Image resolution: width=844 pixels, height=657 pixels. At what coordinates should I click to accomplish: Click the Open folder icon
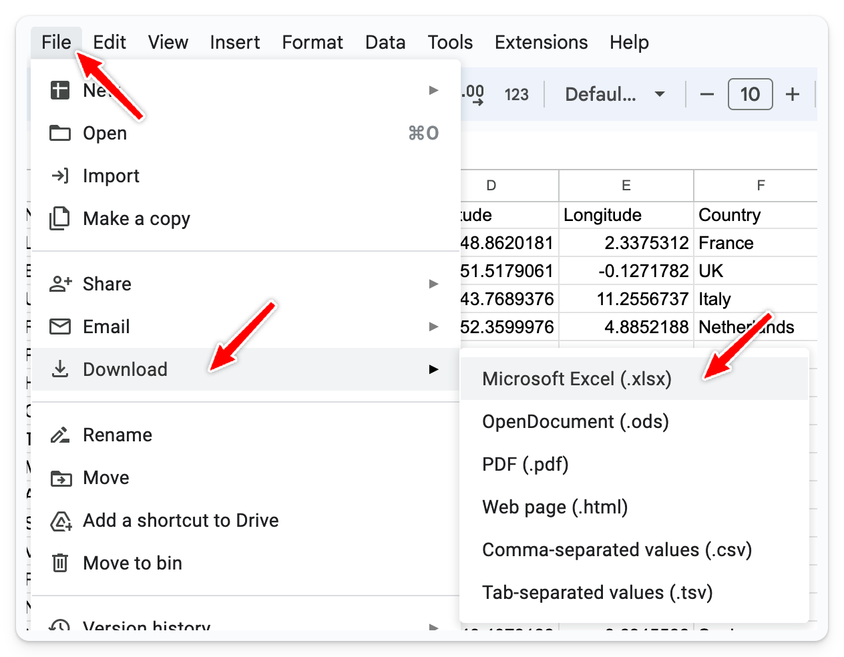60,133
